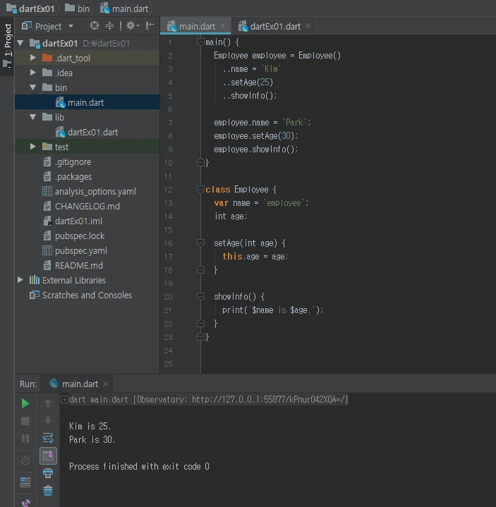496x507 pixels.
Task: Open the Observatory URL link in console
Action: pyautogui.click(x=269, y=400)
